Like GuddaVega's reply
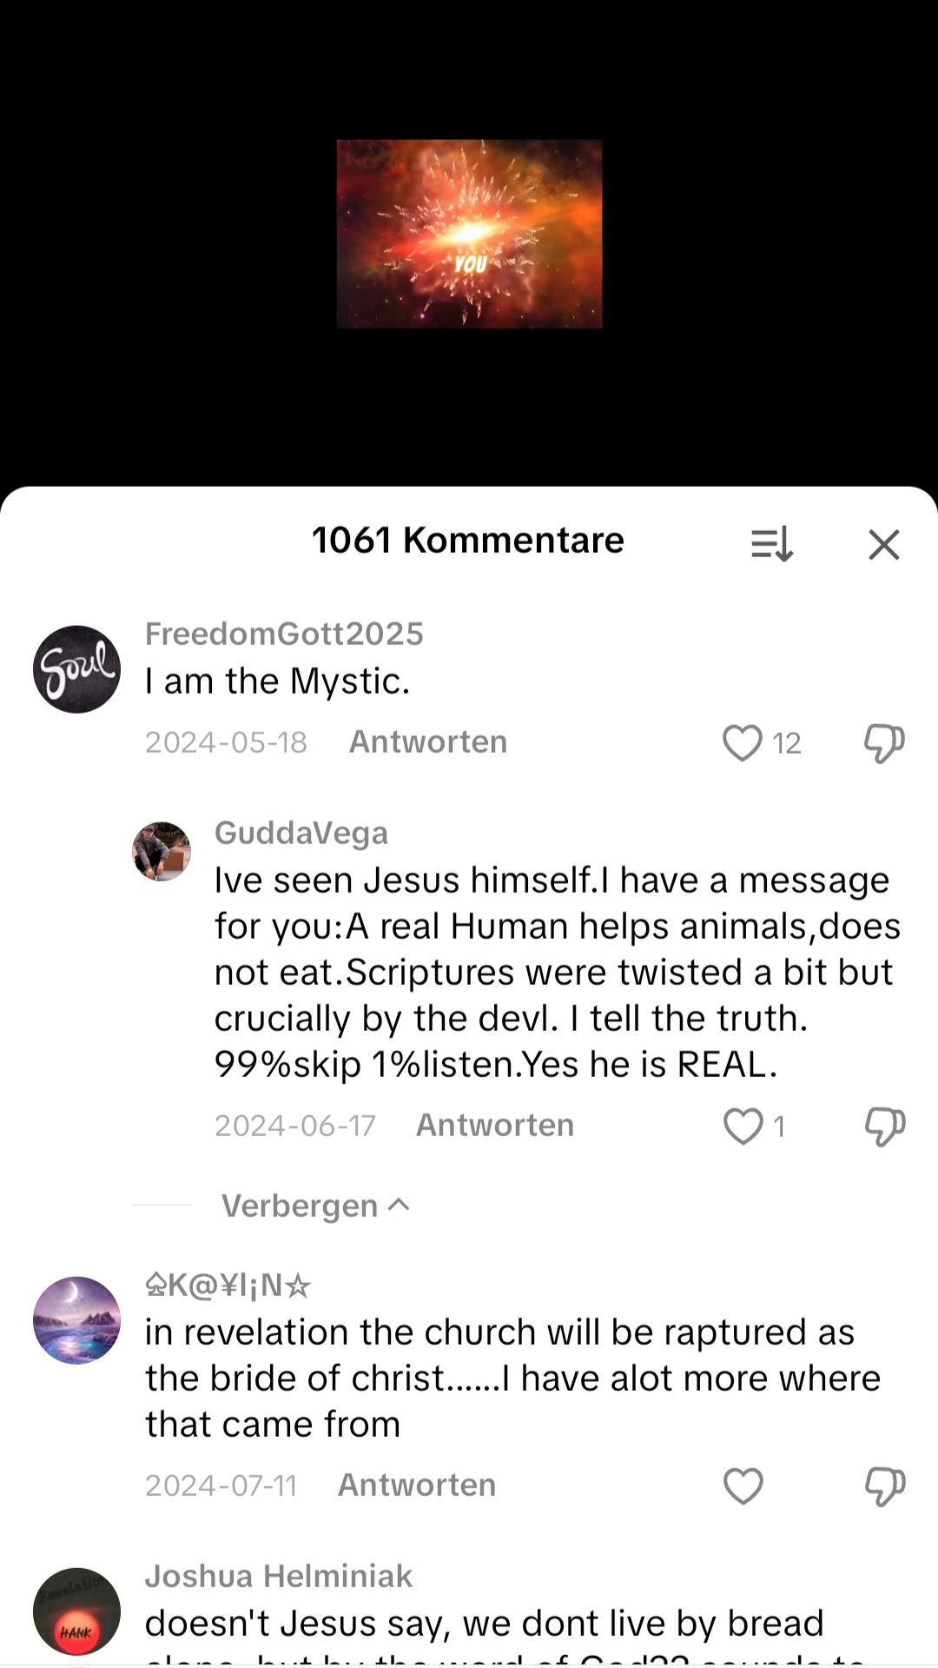938x1668 pixels. pos(743,1126)
